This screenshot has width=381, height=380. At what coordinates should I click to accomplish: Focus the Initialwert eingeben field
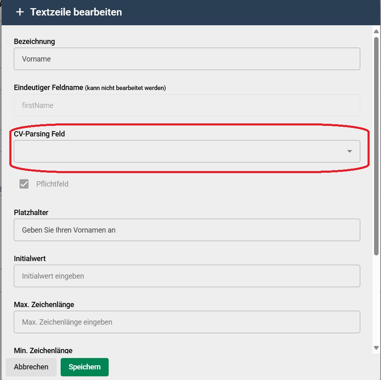187,276
